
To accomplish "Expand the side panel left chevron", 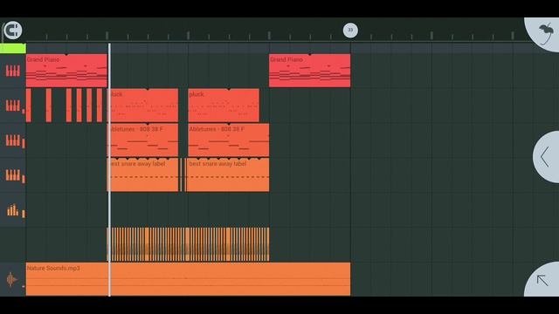I will [x=545, y=157].
